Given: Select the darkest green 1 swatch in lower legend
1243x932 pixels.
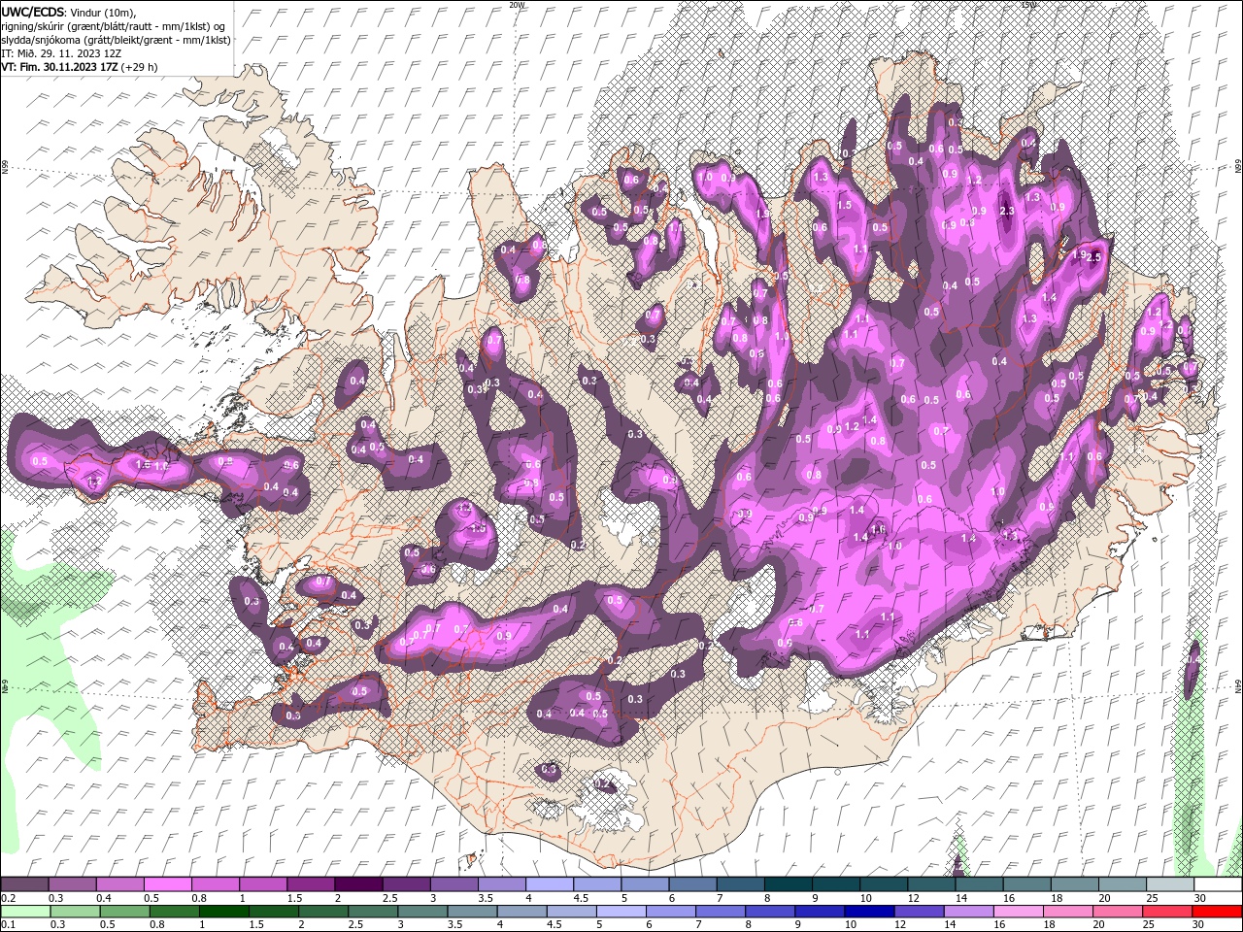Looking at the screenshot, I should 223,912.
